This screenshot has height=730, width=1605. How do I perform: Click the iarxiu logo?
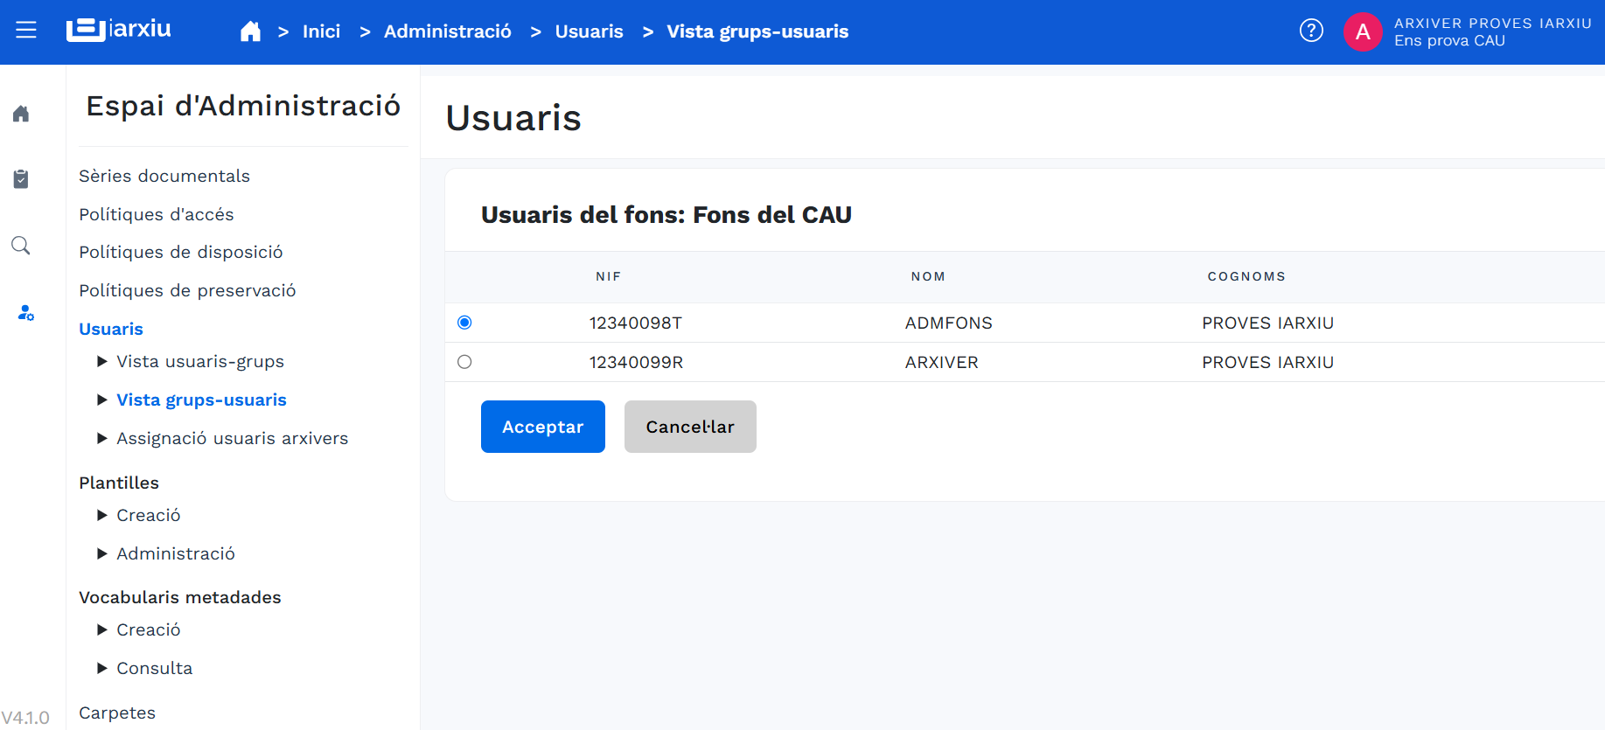[119, 30]
